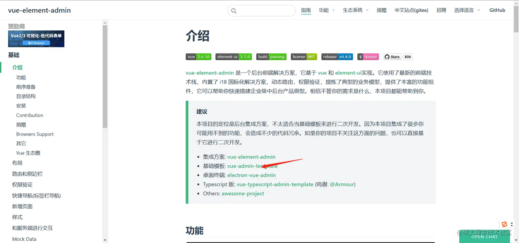Open the vue-typescript-admin-template link
The height and width of the screenshot is (243, 519).
tap(275, 184)
